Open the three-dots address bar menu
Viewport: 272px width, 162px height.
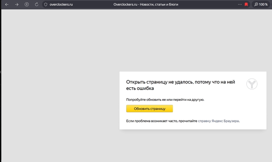tap(239, 4)
